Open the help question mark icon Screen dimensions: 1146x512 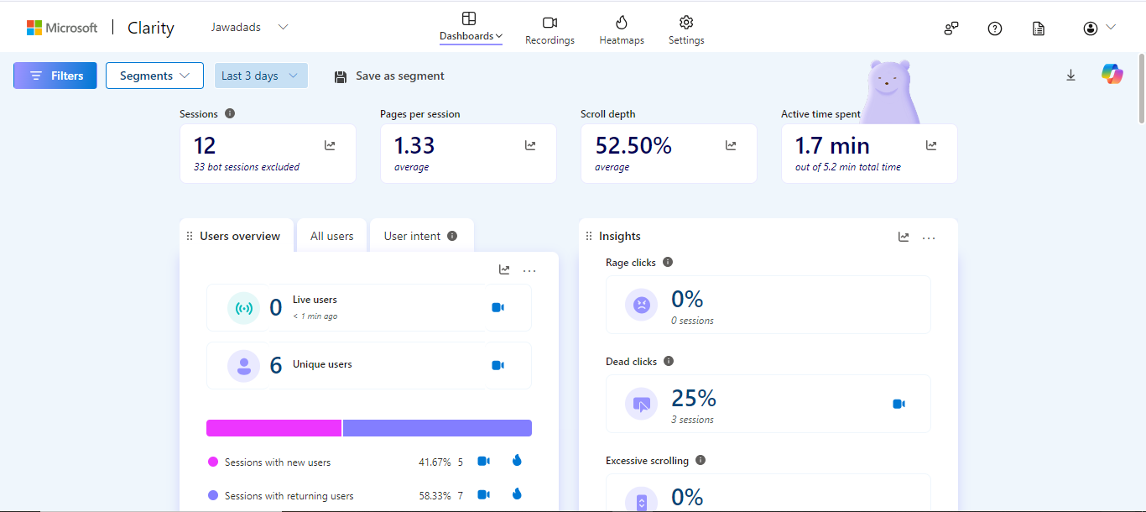tap(995, 29)
